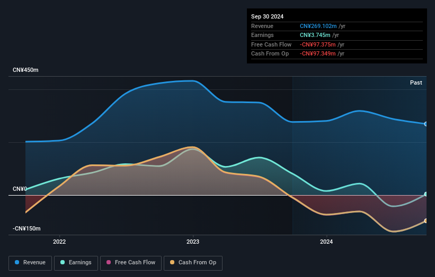Click the CN¥3.745m earnings value
435x277 pixels.
(315, 35)
